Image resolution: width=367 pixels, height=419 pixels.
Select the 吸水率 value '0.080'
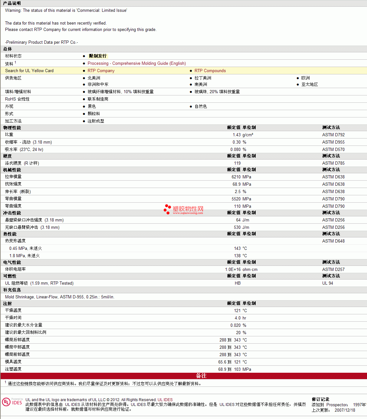pos(236,150)
